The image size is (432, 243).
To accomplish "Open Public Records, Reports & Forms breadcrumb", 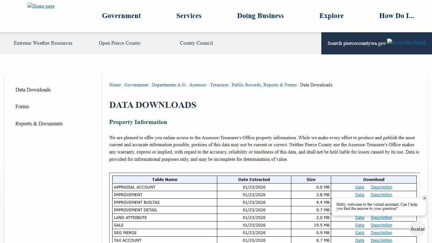I will coord(264,85).
